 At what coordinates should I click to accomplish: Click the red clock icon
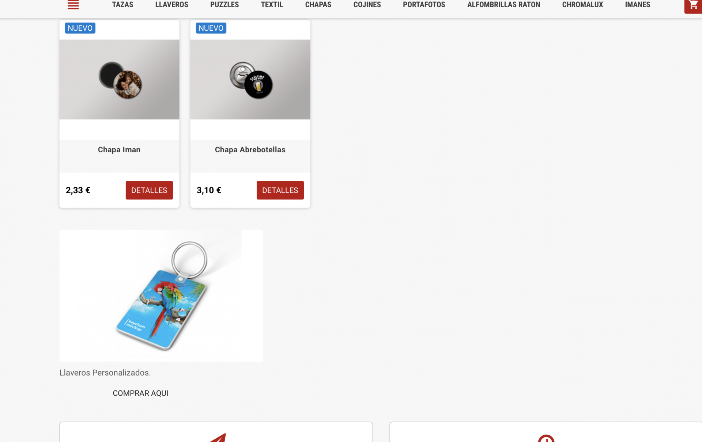[x=546, y=438]
